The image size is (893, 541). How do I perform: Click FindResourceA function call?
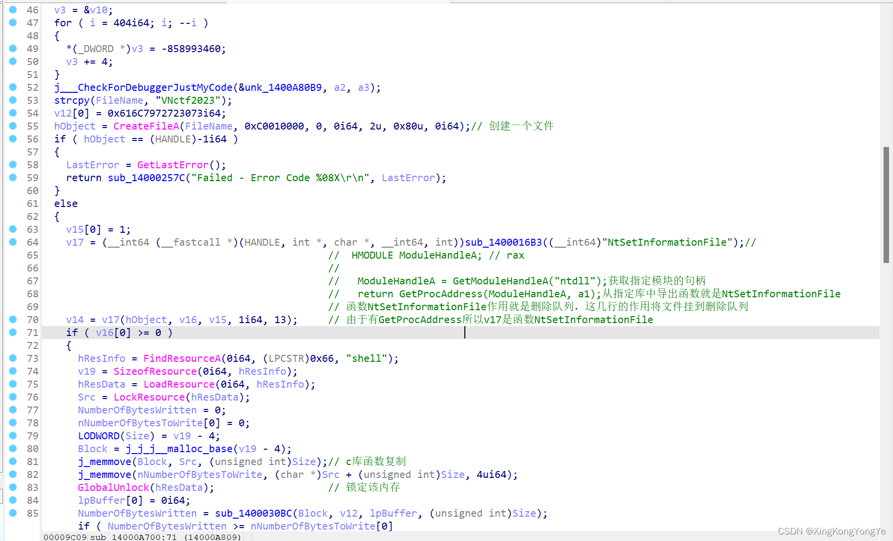point(182,358)
